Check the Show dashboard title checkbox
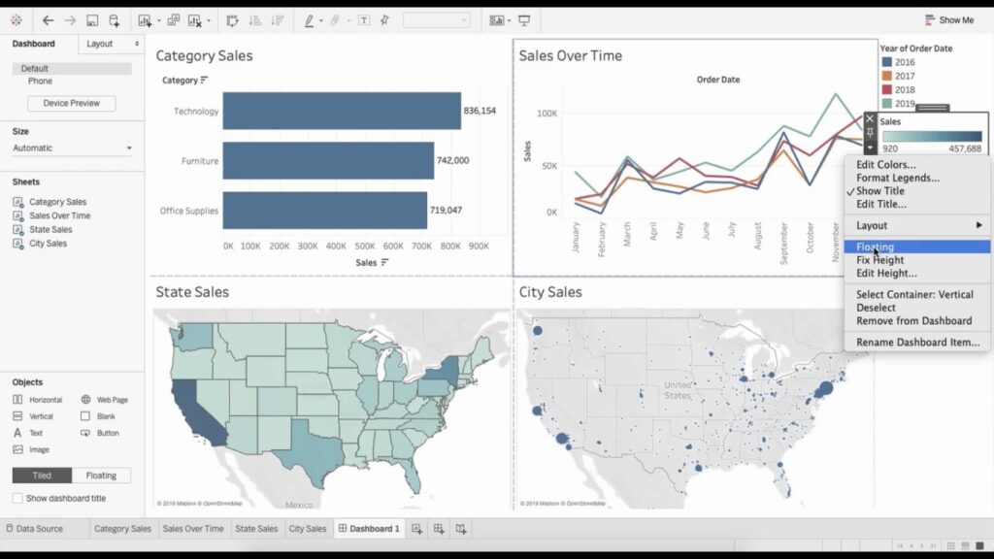Screen dimensions: 994x559 tap(19, 498)
